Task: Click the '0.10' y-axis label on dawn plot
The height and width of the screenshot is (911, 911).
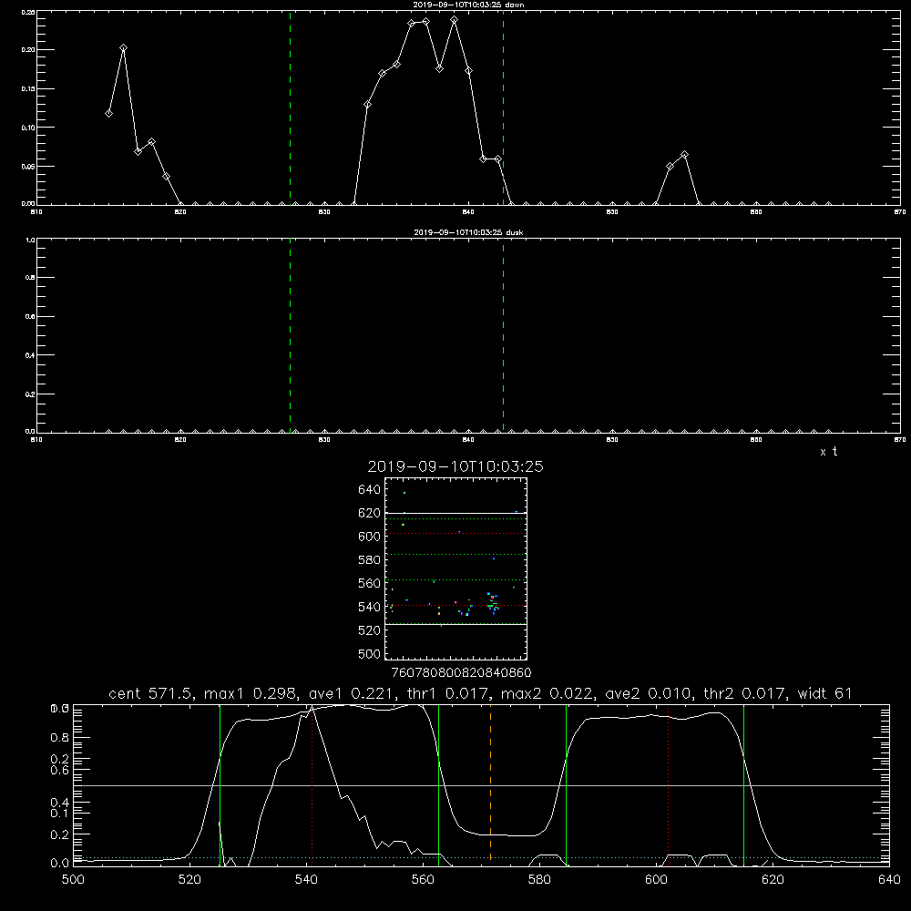Action: pos(28,128)
